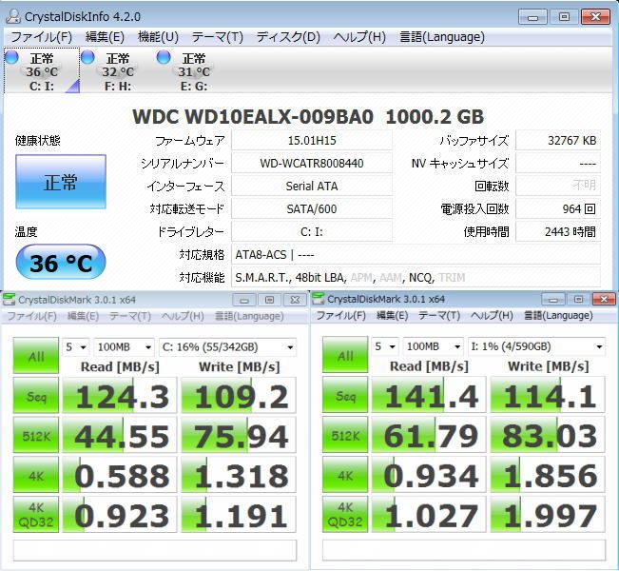
Task: Open 編集(E) menu in right CrystalDiskMark window
Action: coord(392,315)
